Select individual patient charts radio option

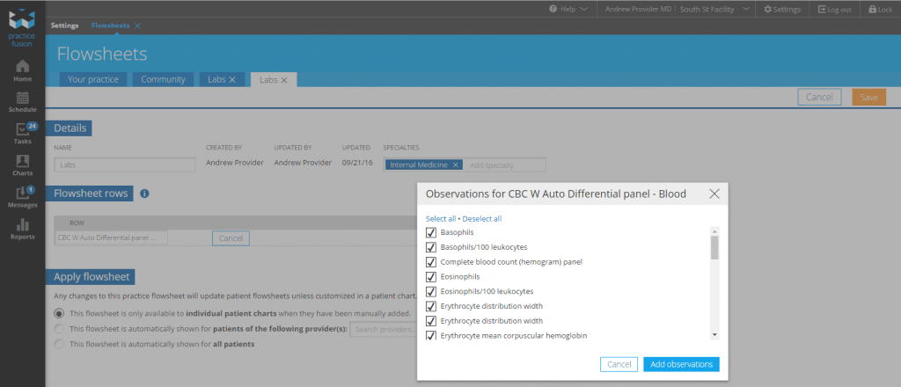59,313
